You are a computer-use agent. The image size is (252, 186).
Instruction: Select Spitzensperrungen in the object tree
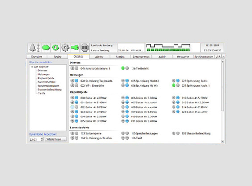coord(49,86)
